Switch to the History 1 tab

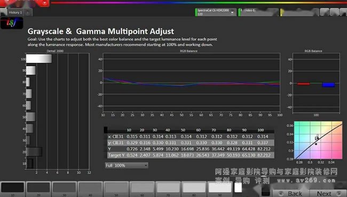15,13
